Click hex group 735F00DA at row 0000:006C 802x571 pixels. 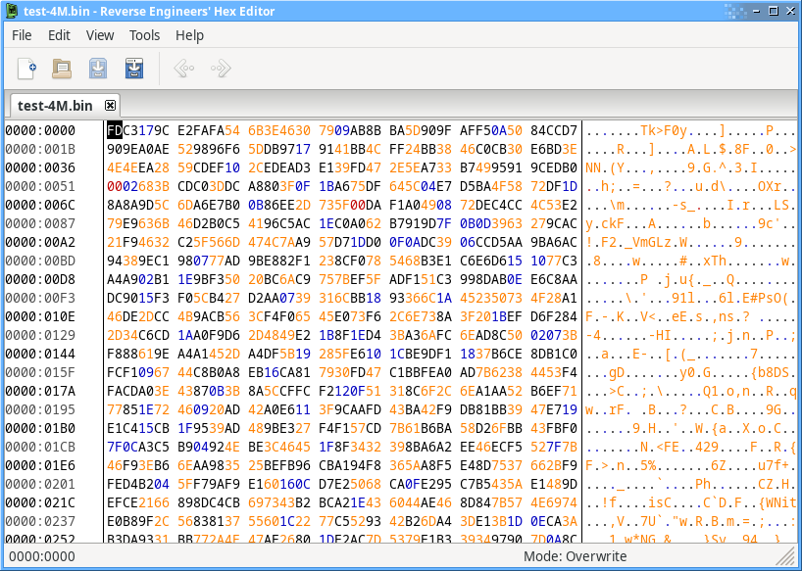pyautogui.click(x=350, y=206)
